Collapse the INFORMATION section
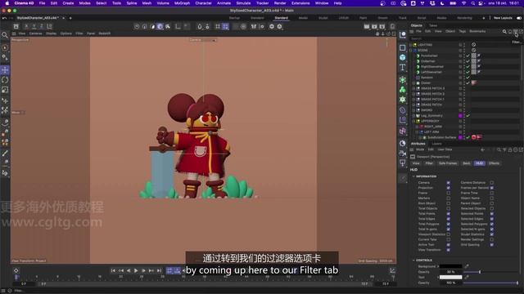This screenshot has height=294, width=524. [x=413, y=176]
